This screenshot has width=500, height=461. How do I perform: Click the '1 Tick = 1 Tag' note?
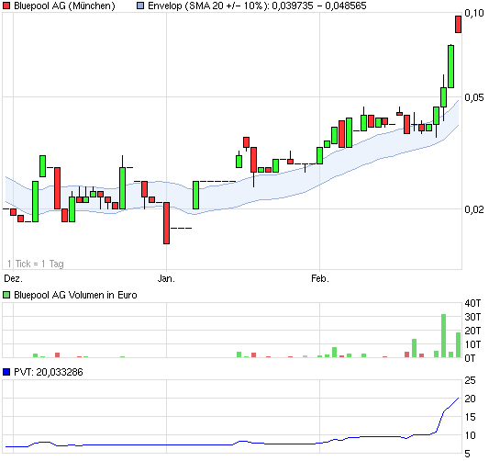click(36, 264)
